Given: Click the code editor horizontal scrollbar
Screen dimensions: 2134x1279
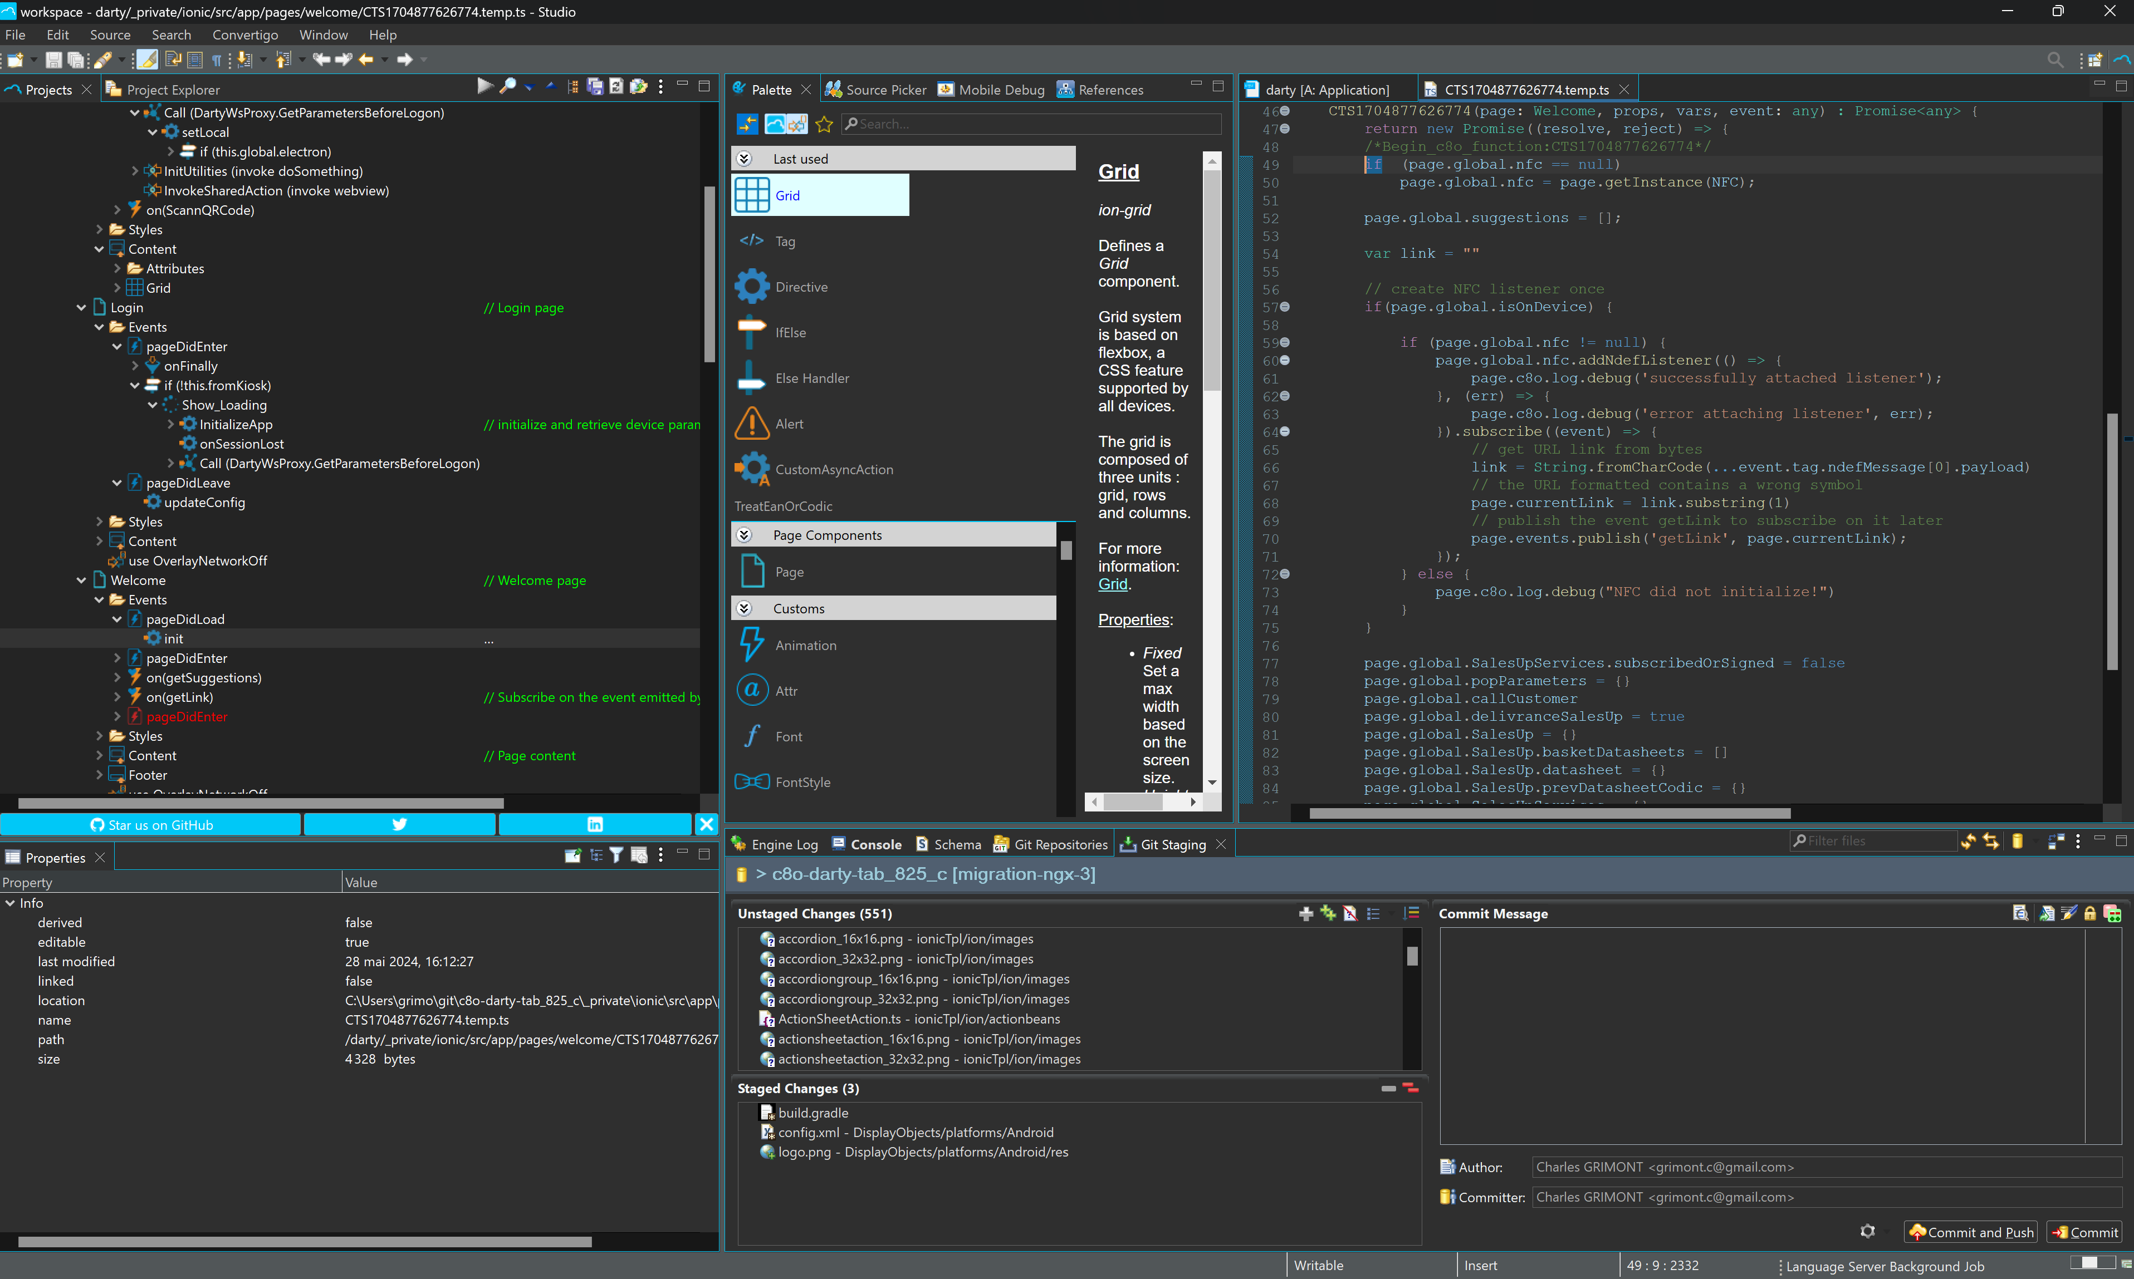Looking at the screenshot, I should [x=1549, y=813].
